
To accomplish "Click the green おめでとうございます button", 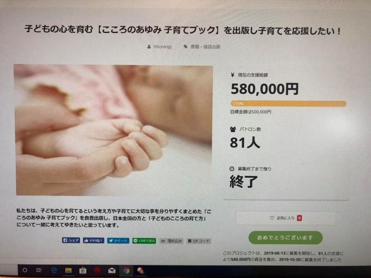I will point(285,237).
